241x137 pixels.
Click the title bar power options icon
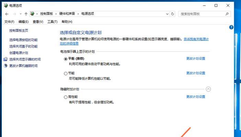coord(6,5)
